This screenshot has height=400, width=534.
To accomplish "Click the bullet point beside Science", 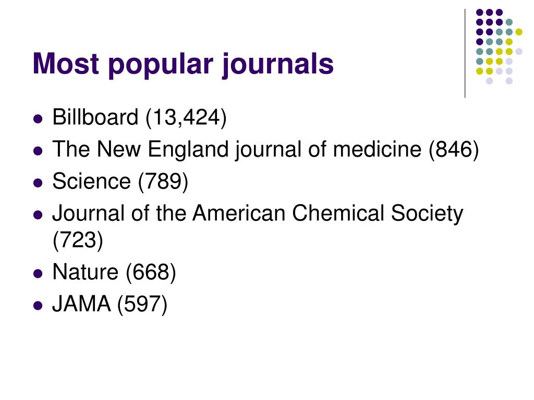I will 38,183.
